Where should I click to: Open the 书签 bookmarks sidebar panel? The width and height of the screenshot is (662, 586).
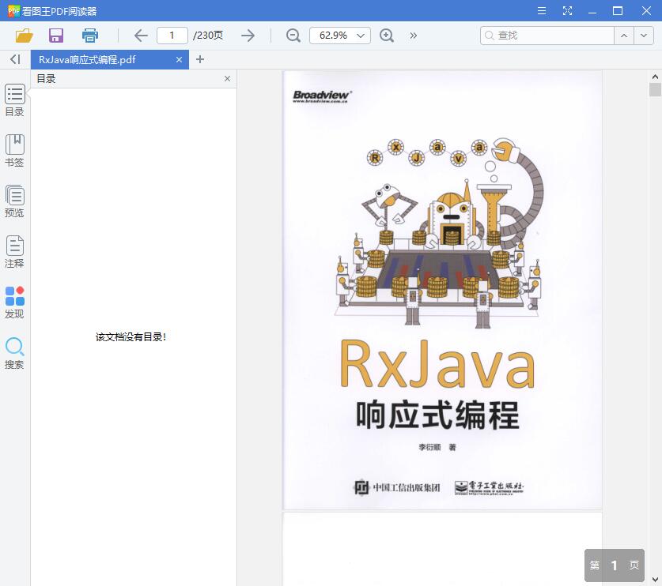tap(15, 151)
